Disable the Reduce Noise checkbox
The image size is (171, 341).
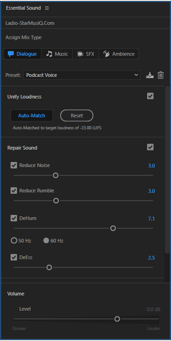(x=14, y=165)
